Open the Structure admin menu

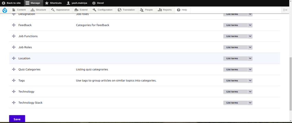[38, 10]
